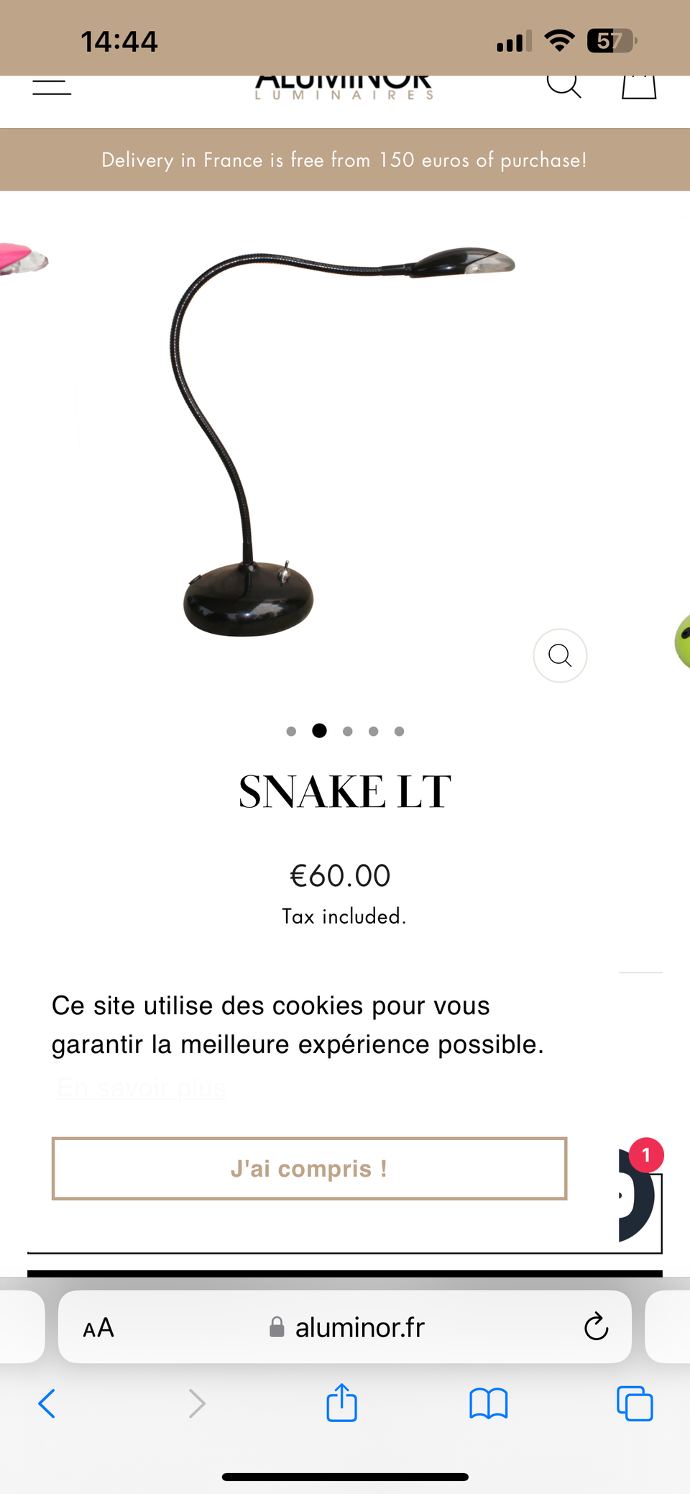Open the hamburger navigation menu
690x1494 pixels.
click(52, 86)
